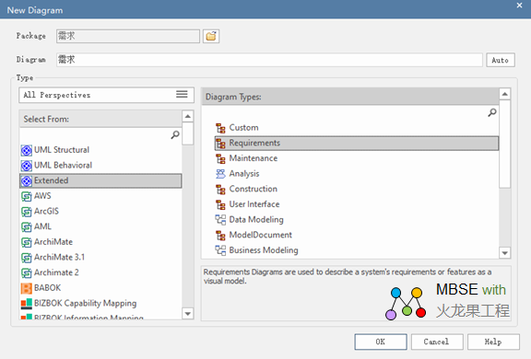
Task: Click the orange BABOK icon
Action: [x=27, y=288]
